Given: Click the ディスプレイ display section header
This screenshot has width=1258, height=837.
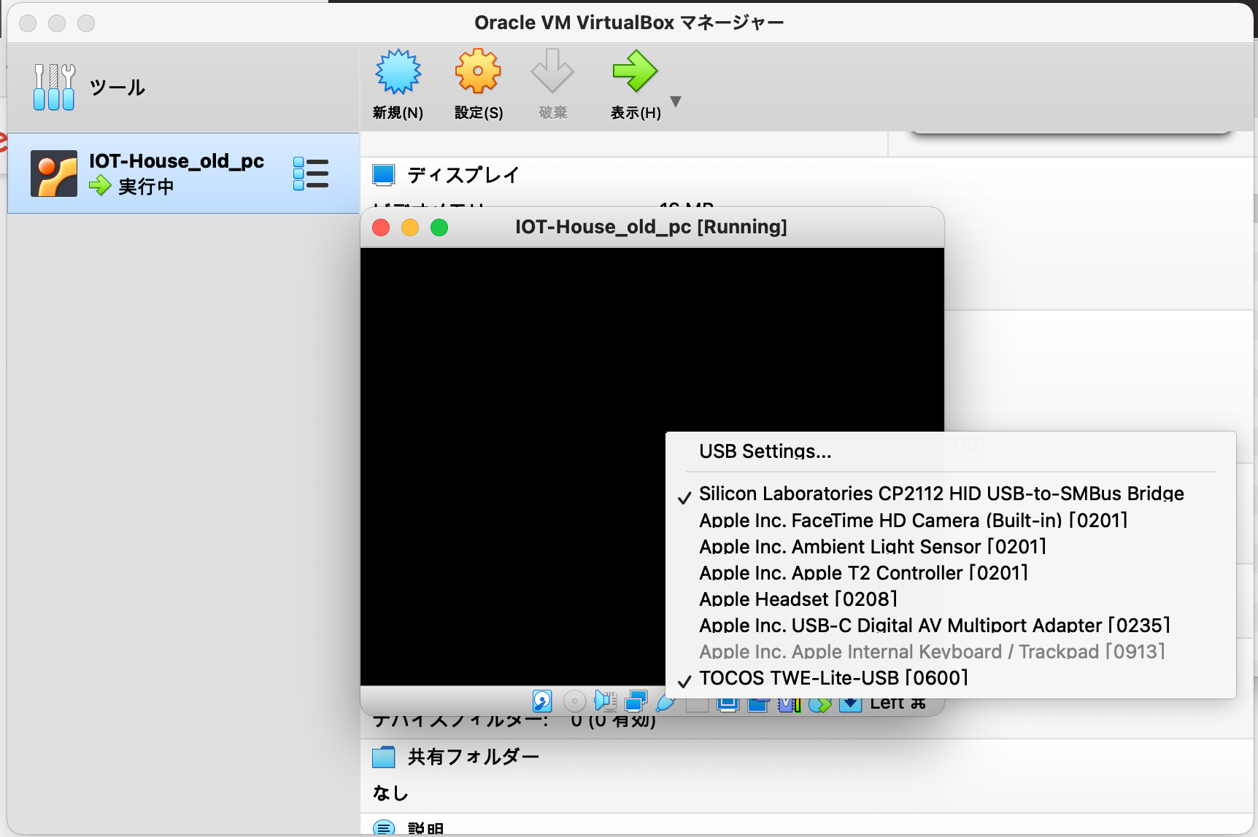Looking at the screenshot, I should tap(463, 175).
